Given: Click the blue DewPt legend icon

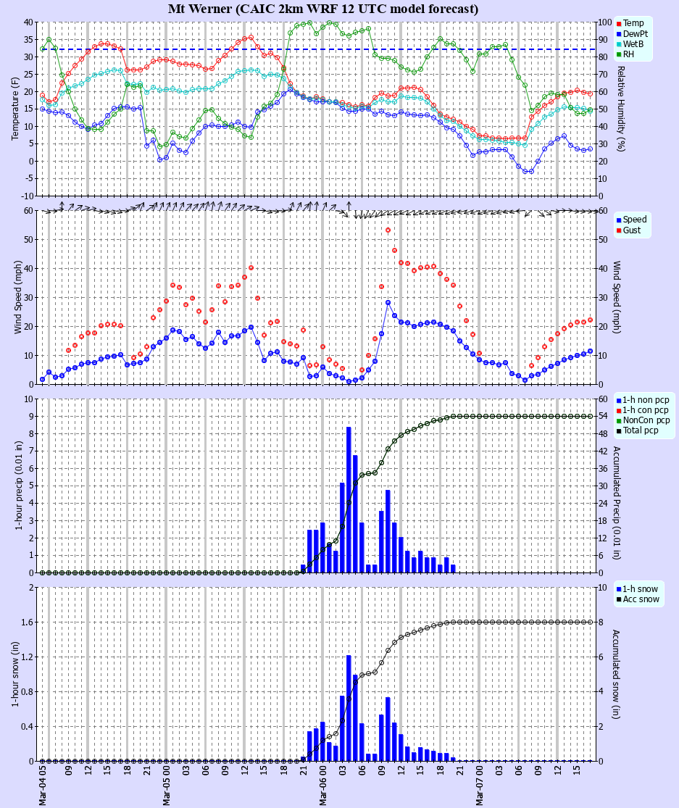Looking at the screenshot, I should coord(618,33).
